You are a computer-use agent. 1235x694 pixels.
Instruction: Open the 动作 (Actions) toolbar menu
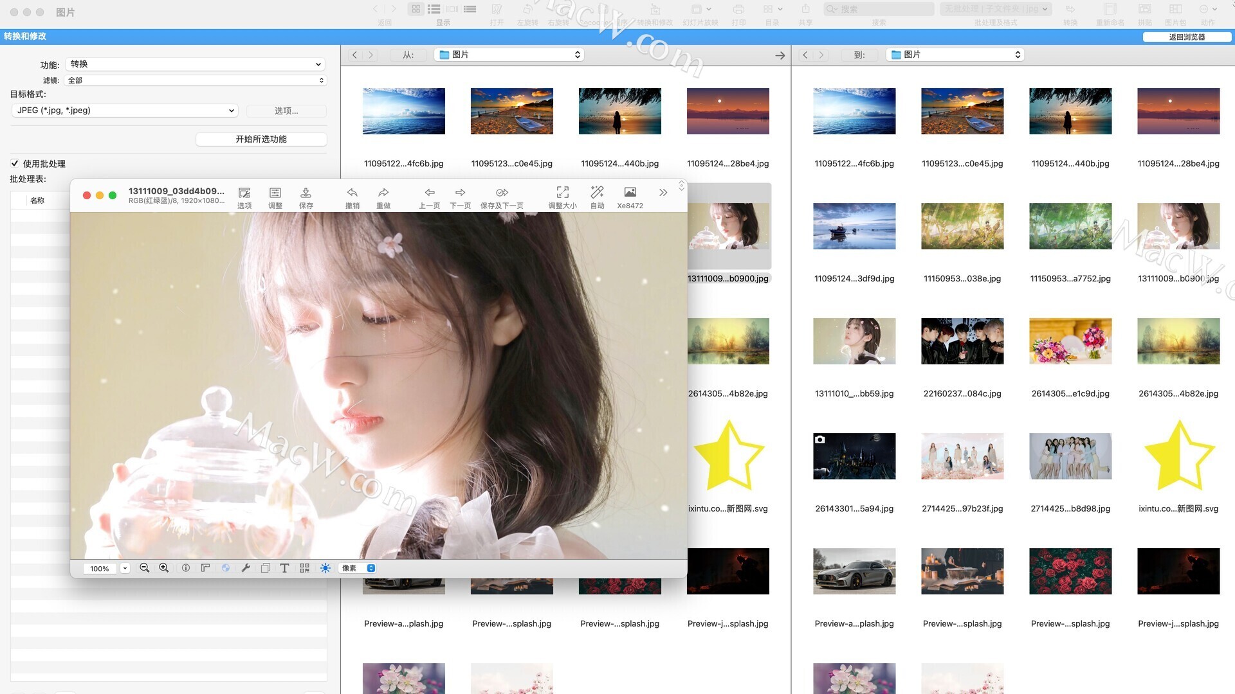[x=1208, y=14]
